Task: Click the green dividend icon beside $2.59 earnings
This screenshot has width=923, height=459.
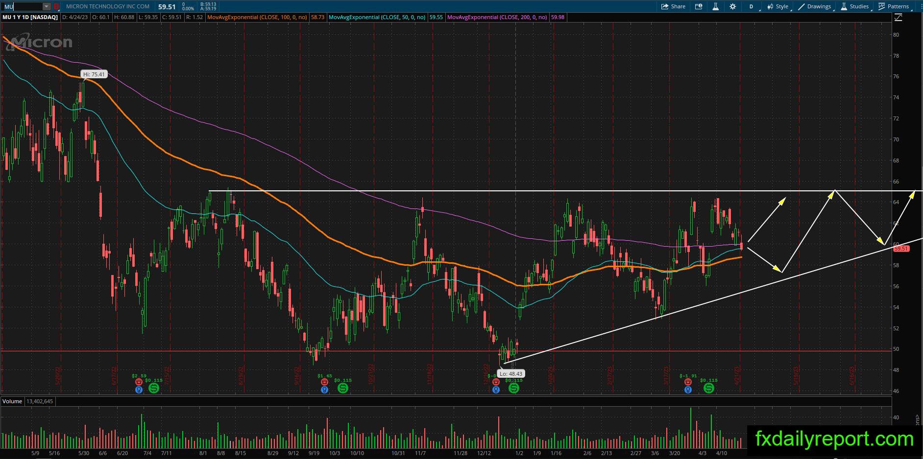Action: point(154,388)
